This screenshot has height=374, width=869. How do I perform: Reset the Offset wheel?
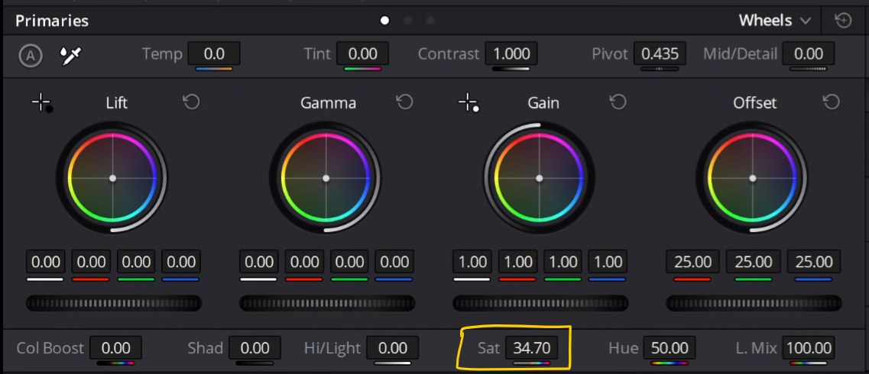831,102
